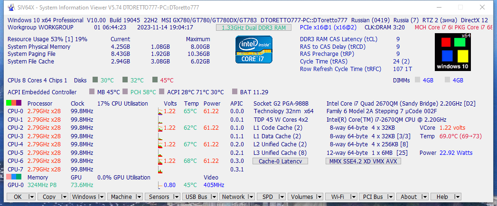The image size is (497, 206).
Task: Click the second DIMM 4GB square
Action: (448, 80)
